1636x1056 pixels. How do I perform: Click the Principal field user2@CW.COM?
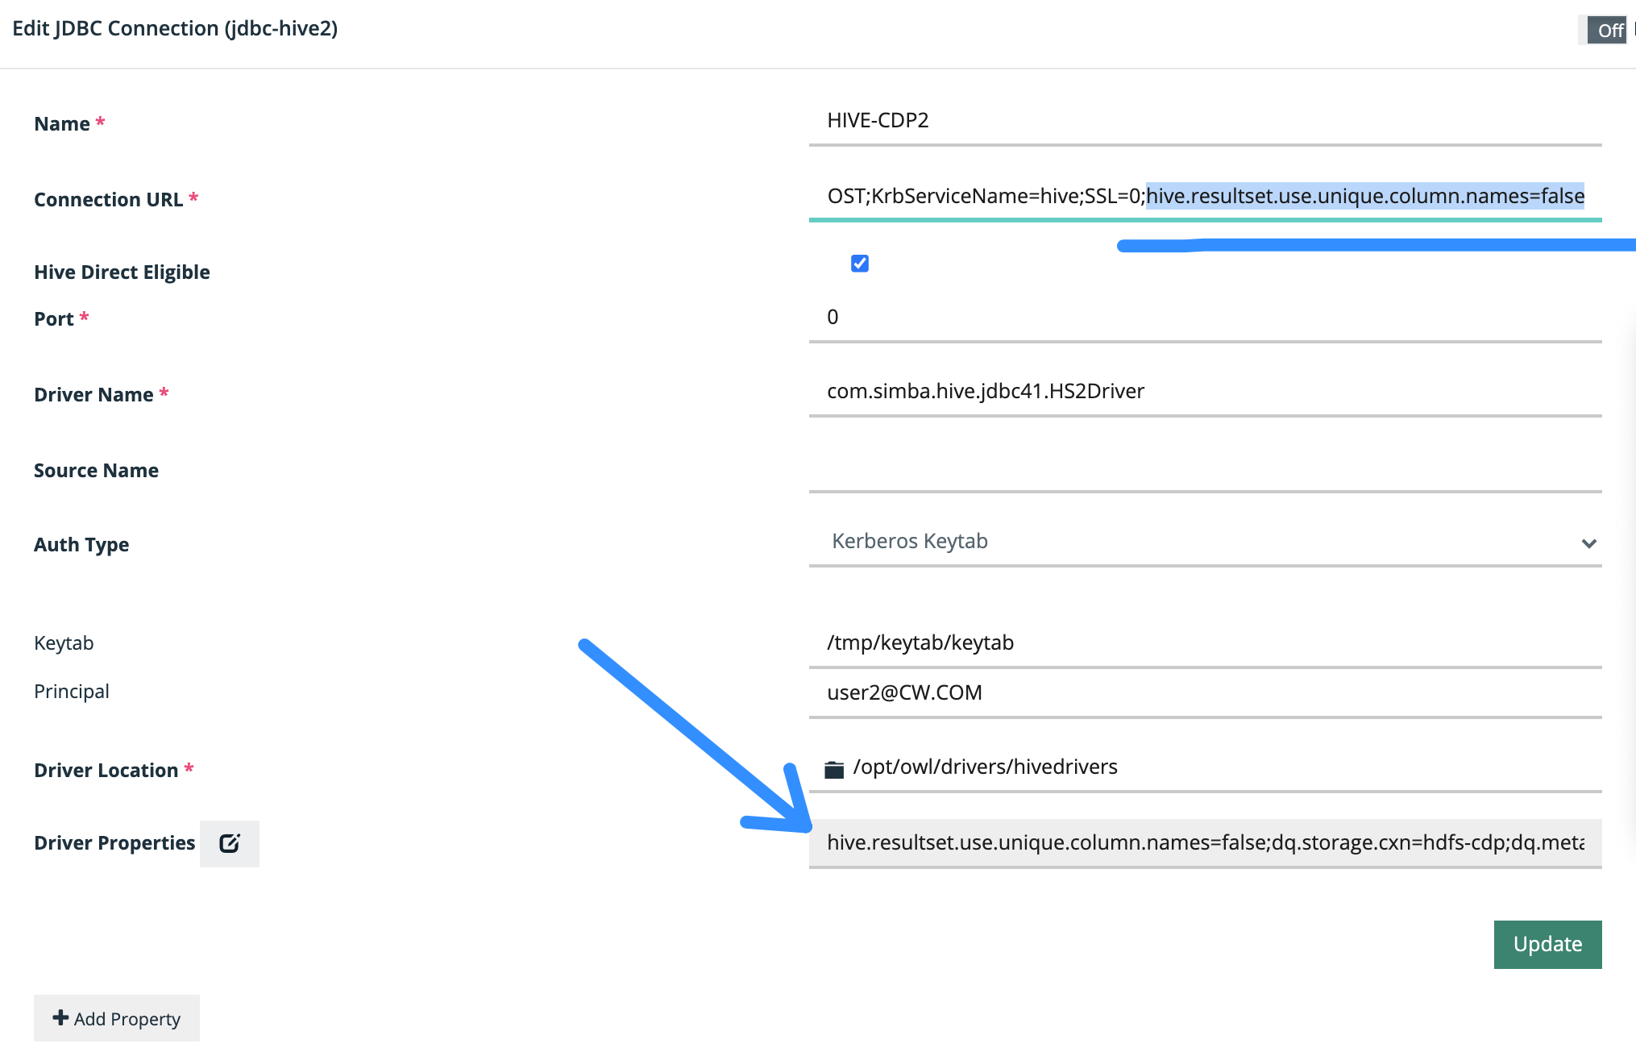(x=1204, y=693)
